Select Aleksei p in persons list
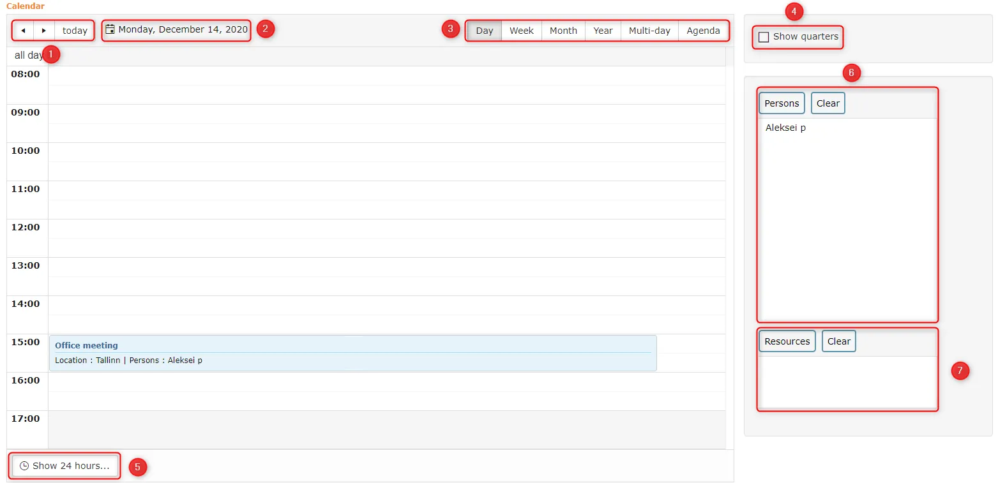Image resolution: width=998 pixels, height=483 pixels. 785,128
